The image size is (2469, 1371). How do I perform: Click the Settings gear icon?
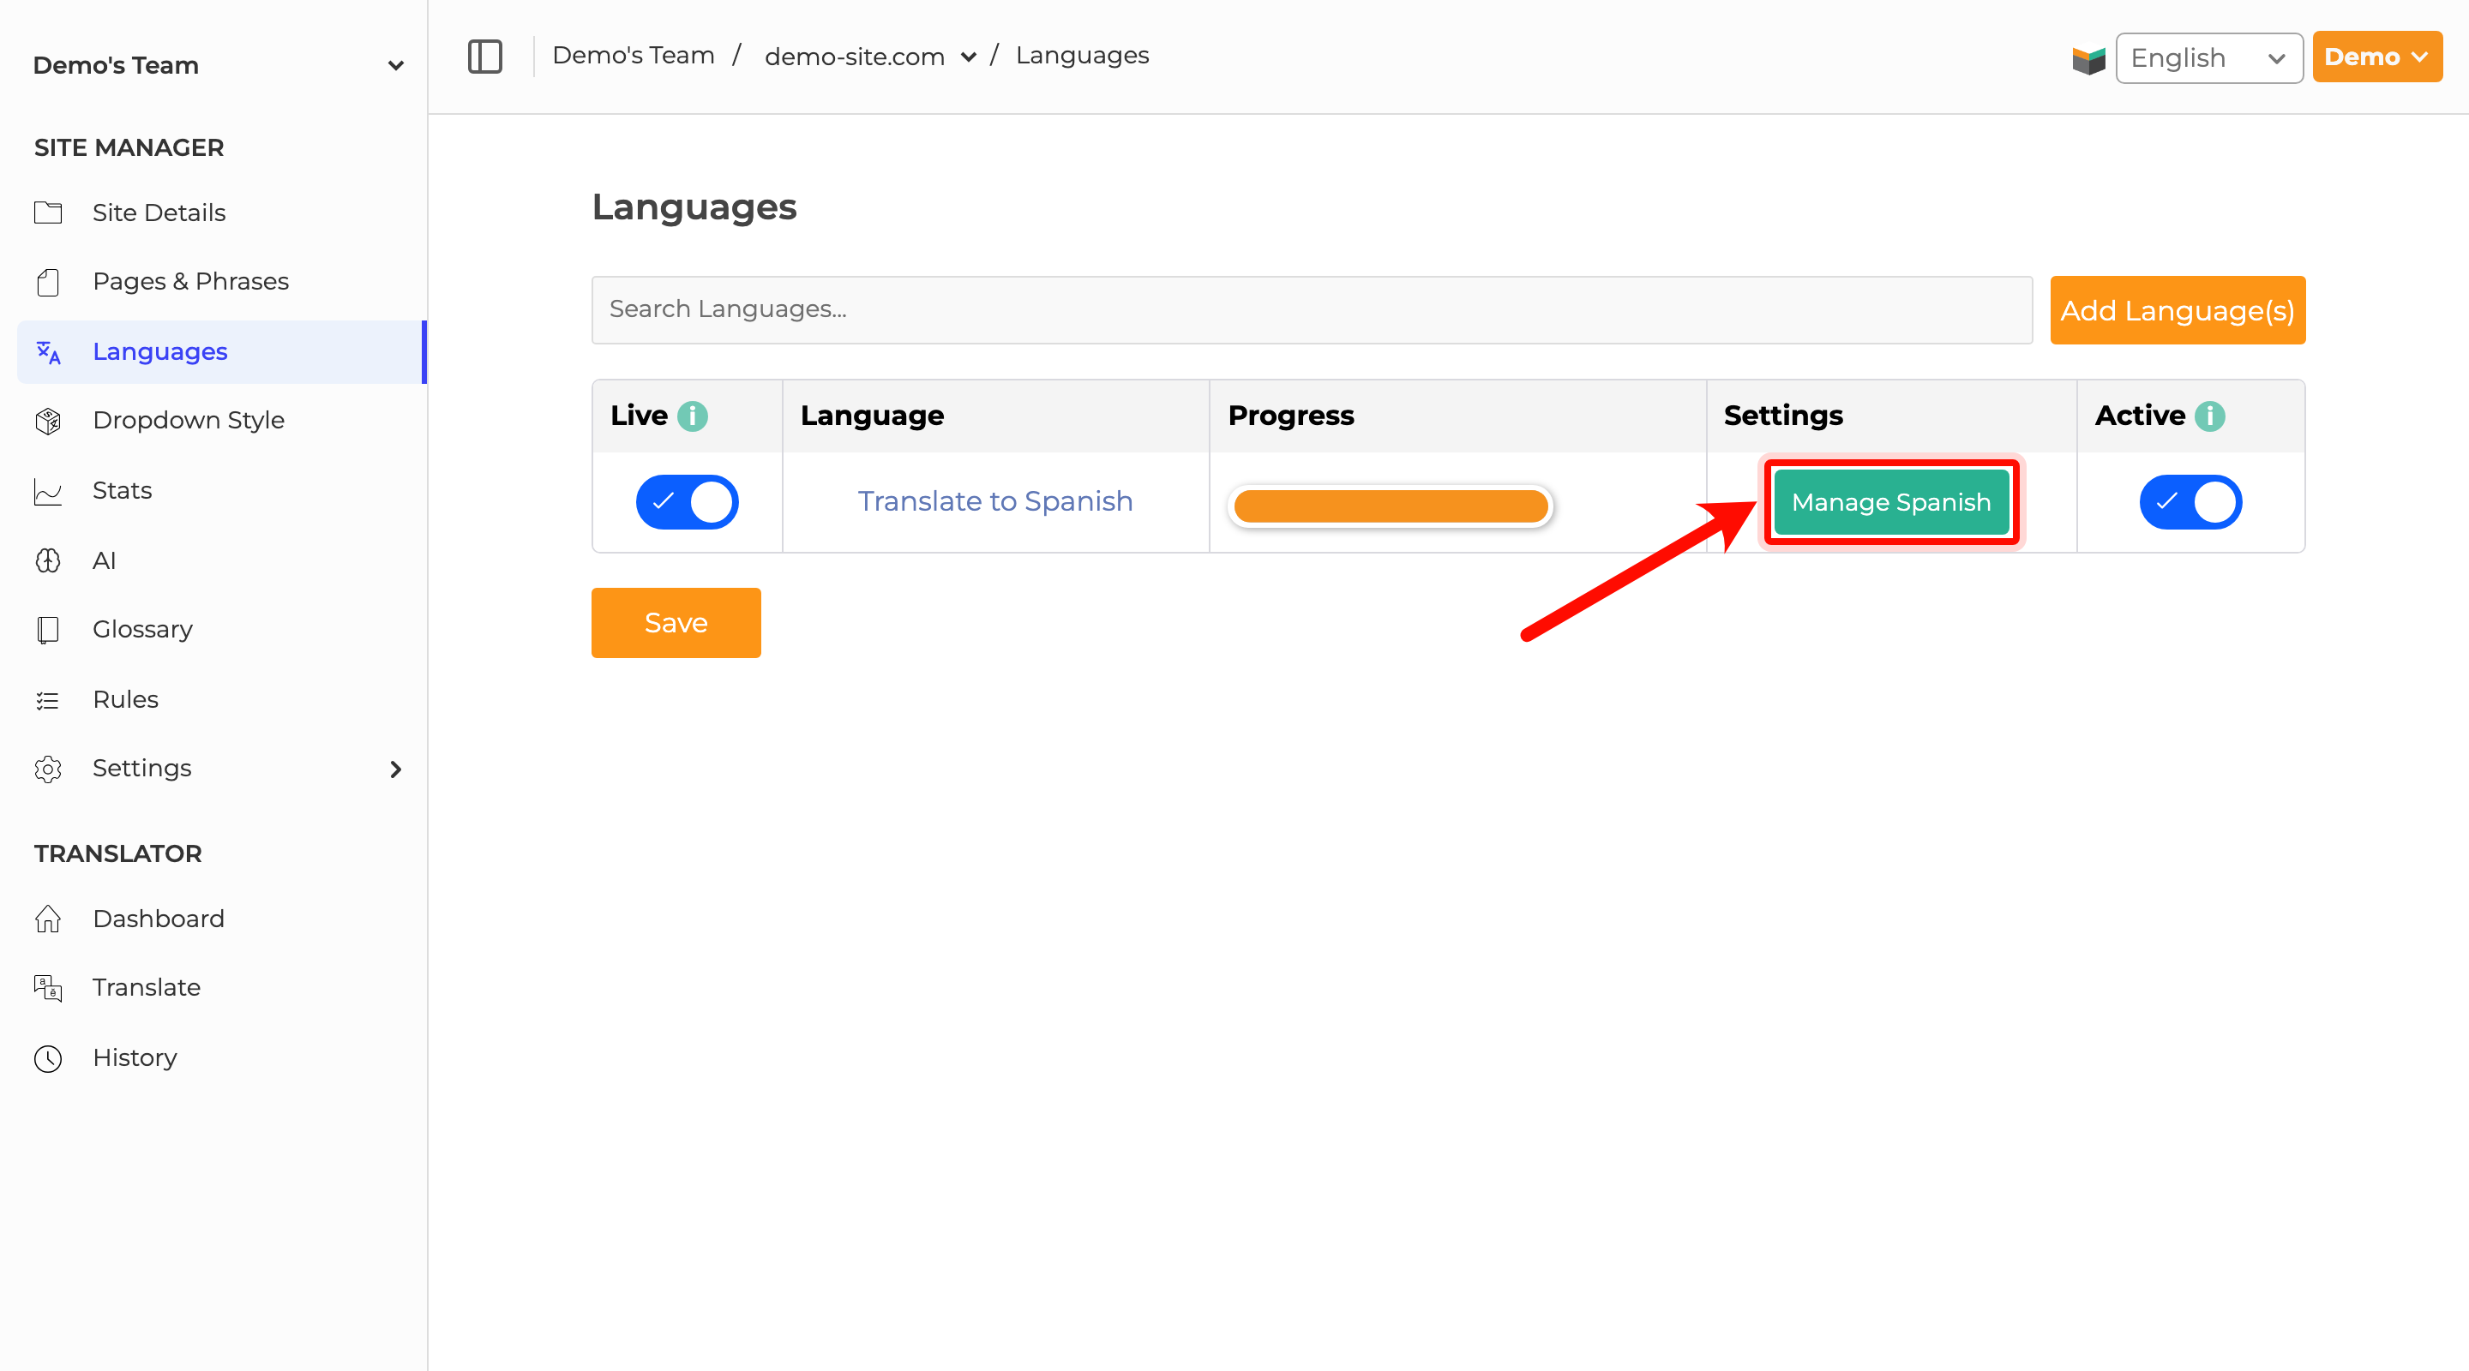pyautogui.click(x=48, y=769)
